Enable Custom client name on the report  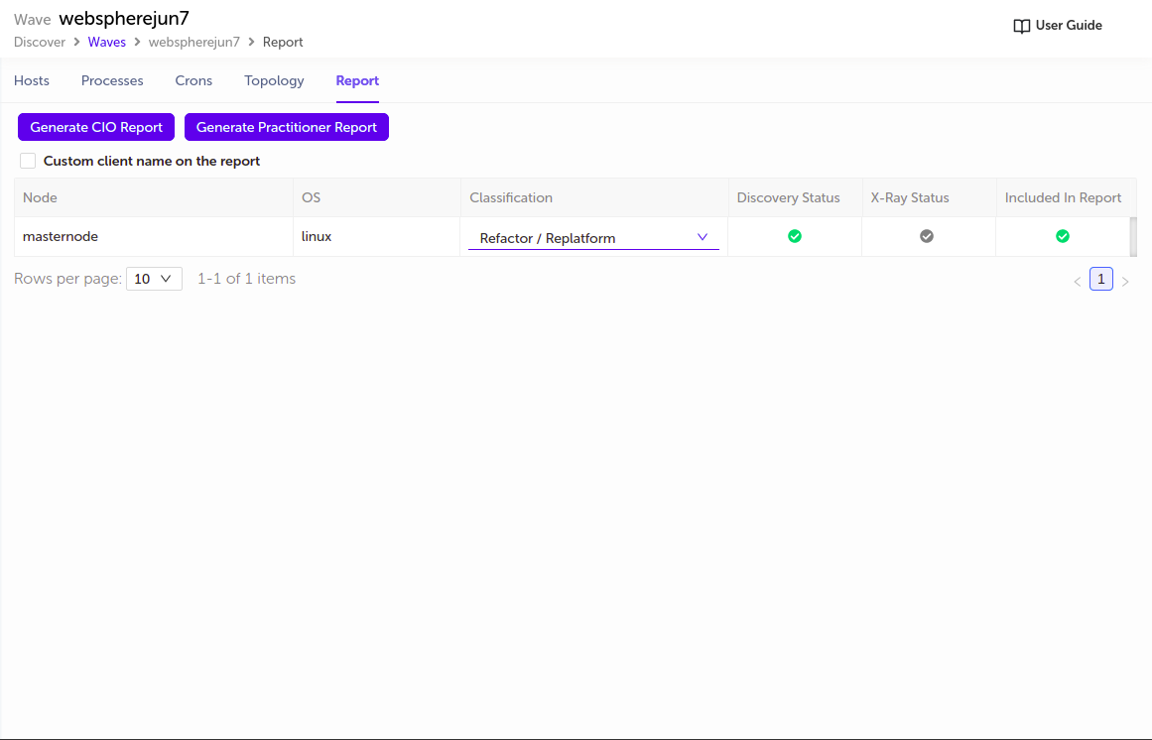click(28, 161)
